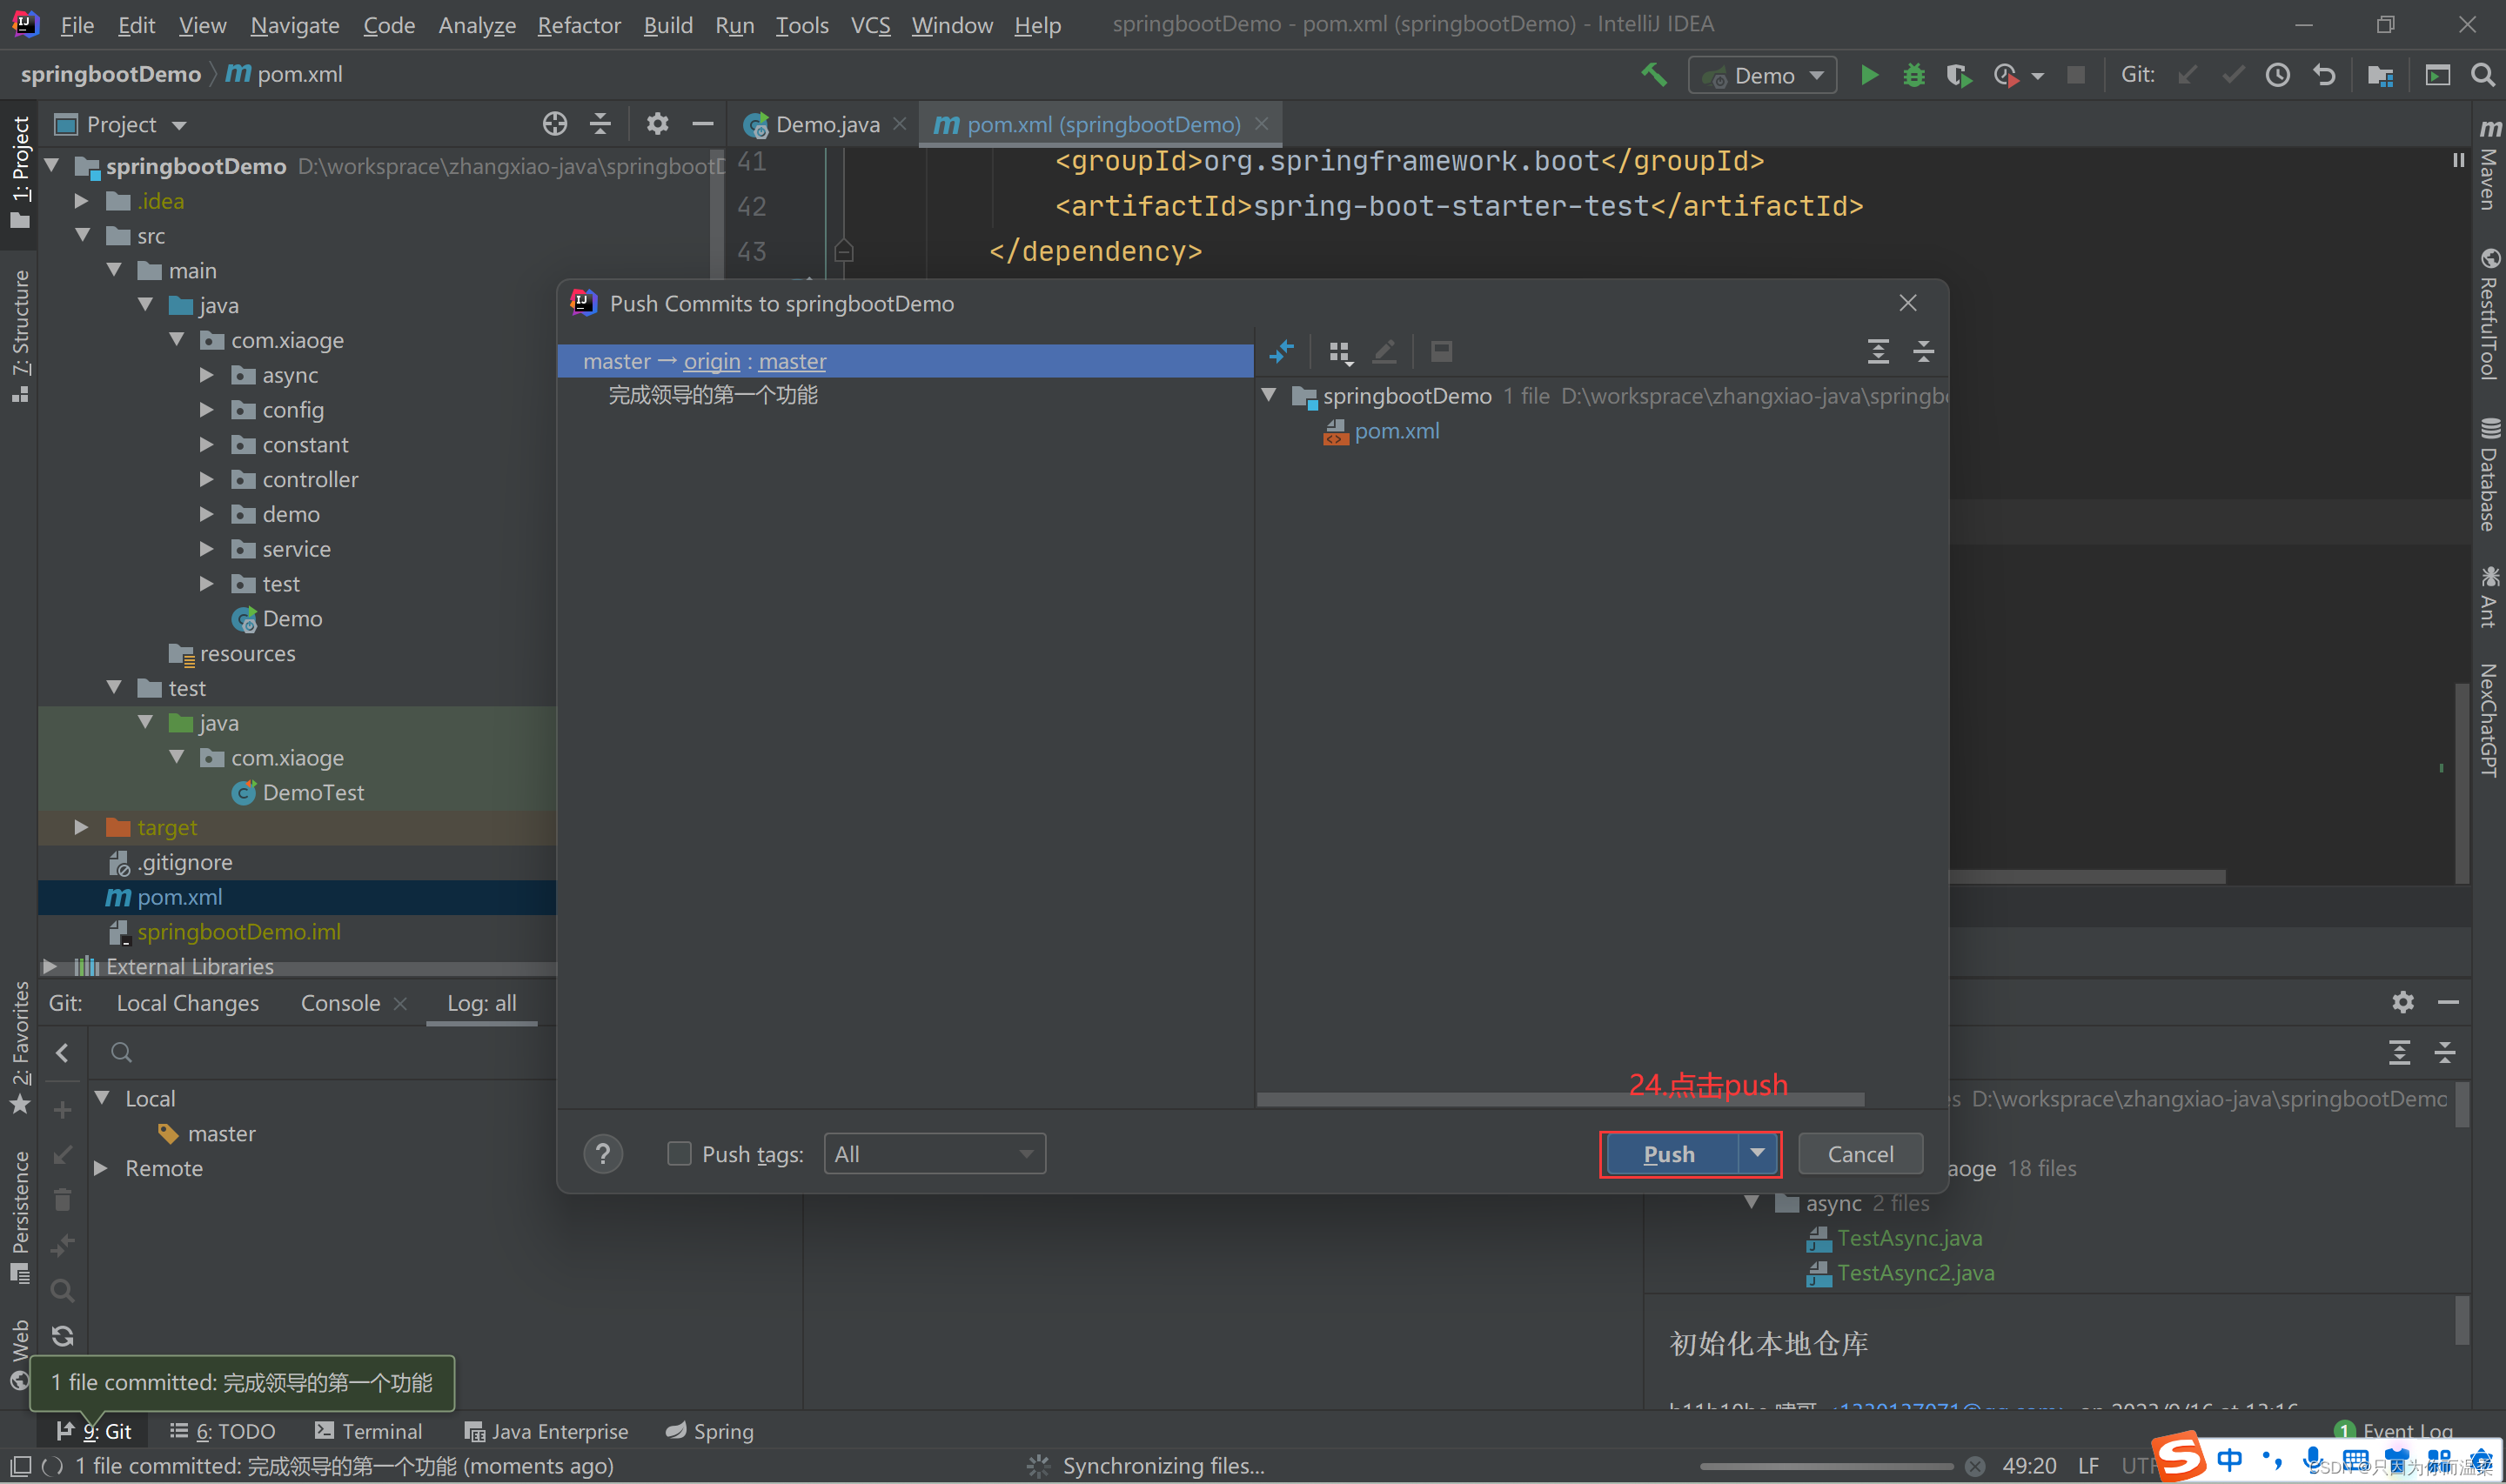Click the Push button

click(1668, 1154)
